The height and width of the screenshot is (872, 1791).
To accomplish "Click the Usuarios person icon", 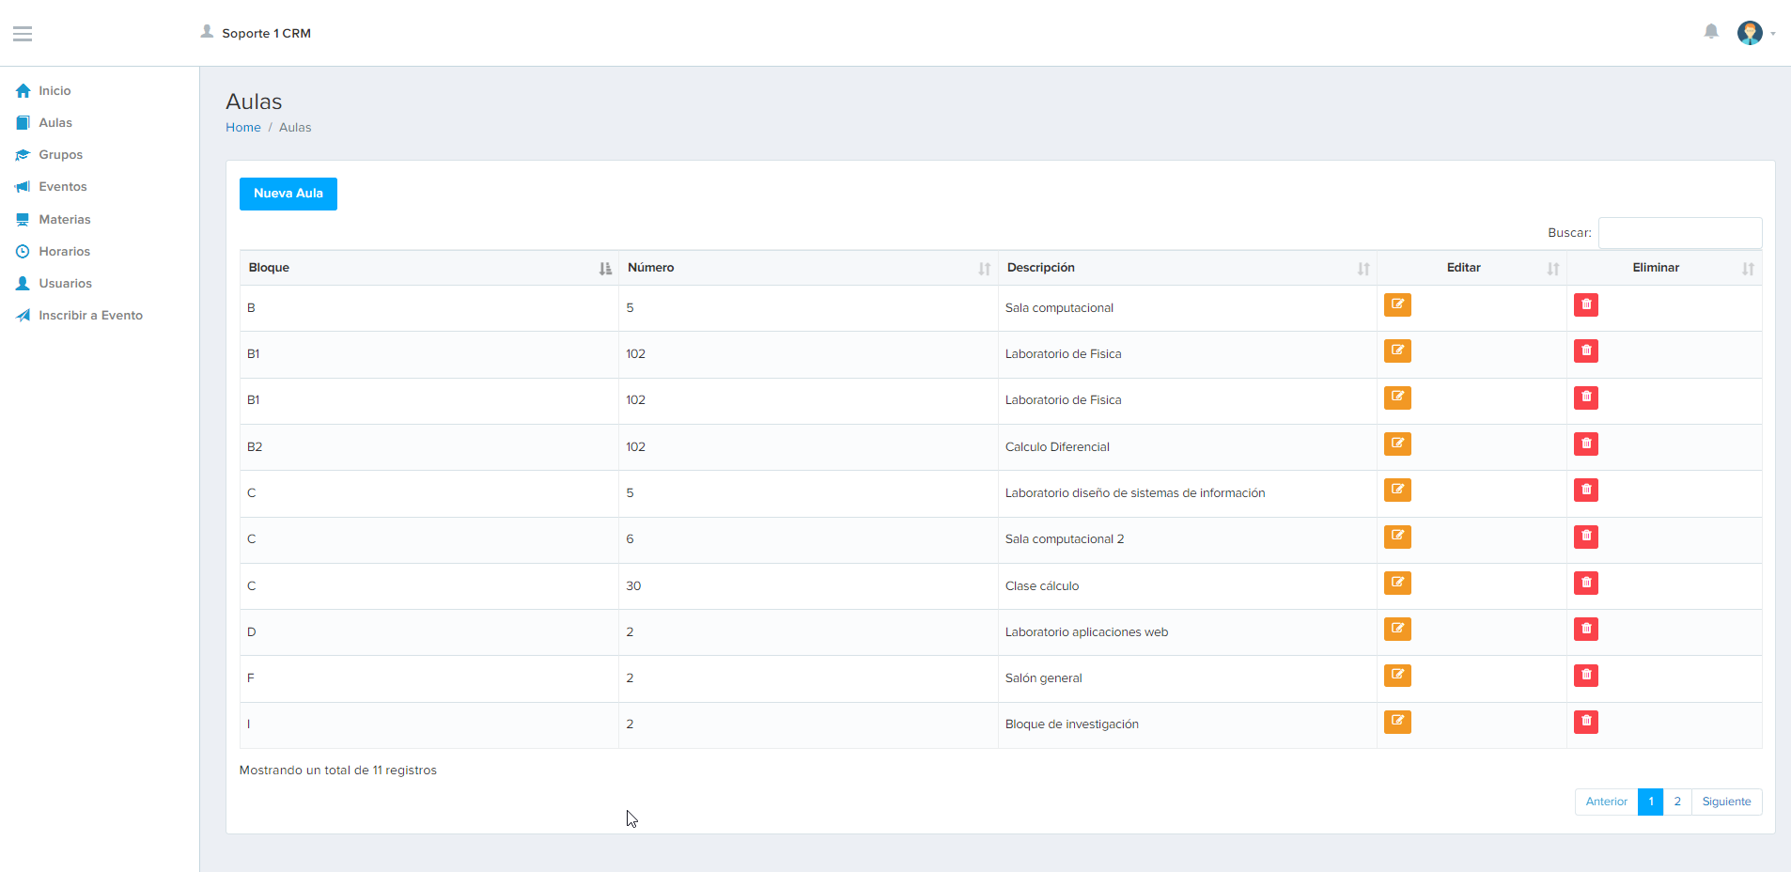I will 23,283.
